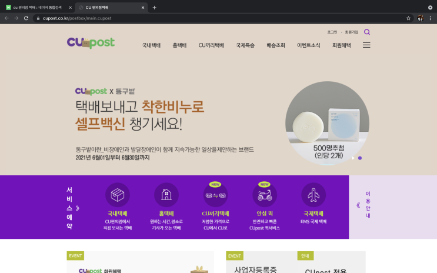This screenshot has height=273, width=437.
Task: Open the CU끼리택배 menu
Action: pyautogui.click(x=211, y=45)
